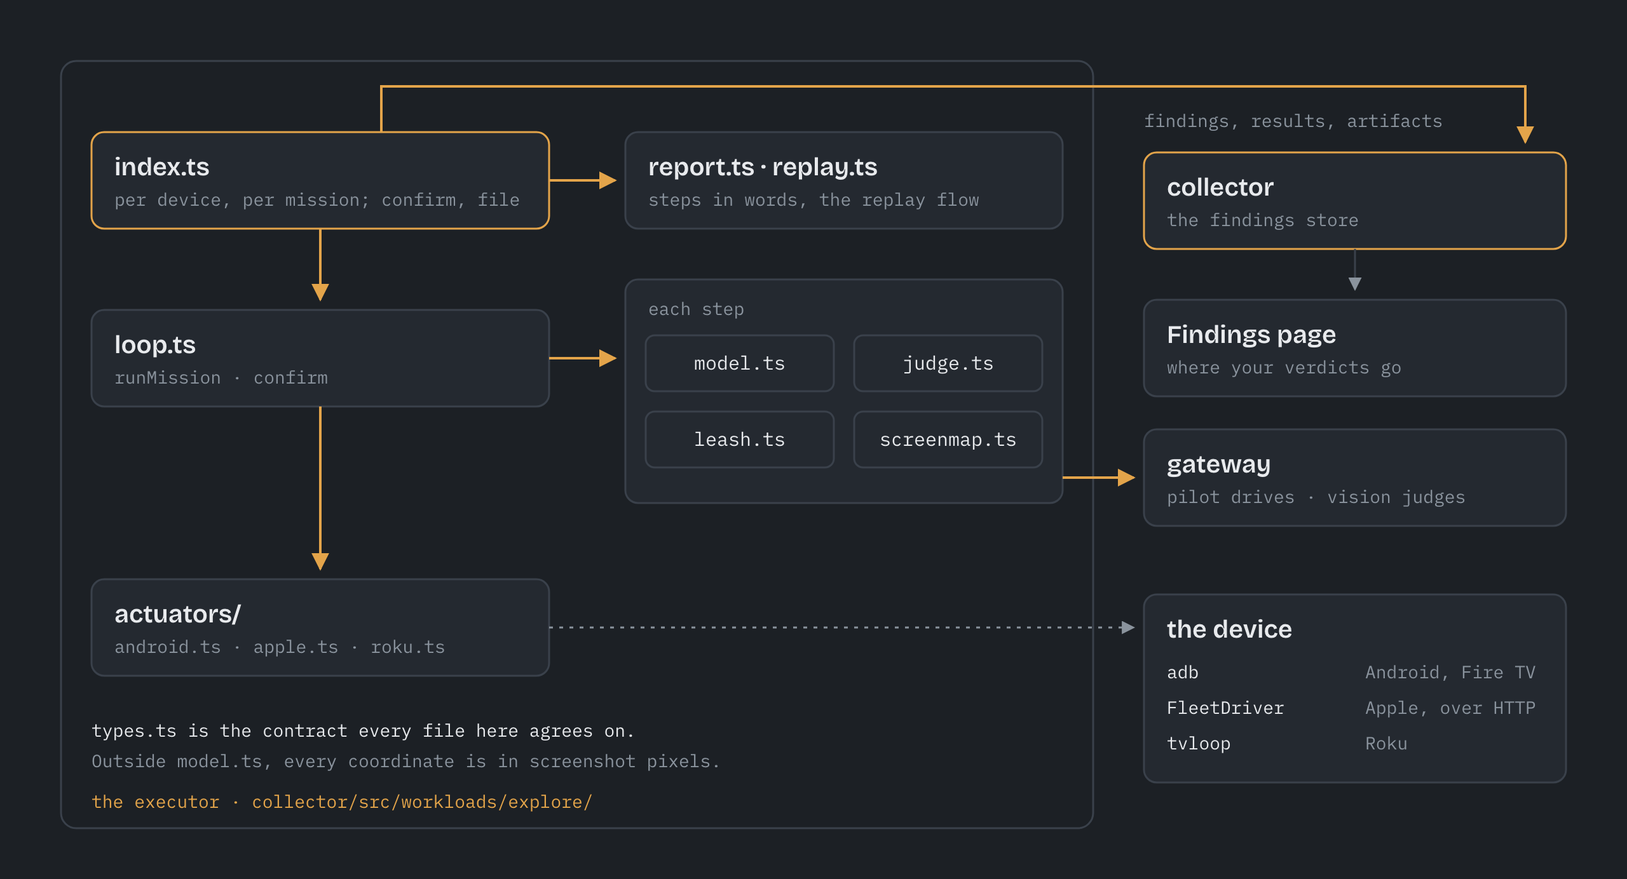Image resolution: width=1627 pixels, height=879 pixels.
Task: Click the loop.ts node
Action: click(320, 358)
